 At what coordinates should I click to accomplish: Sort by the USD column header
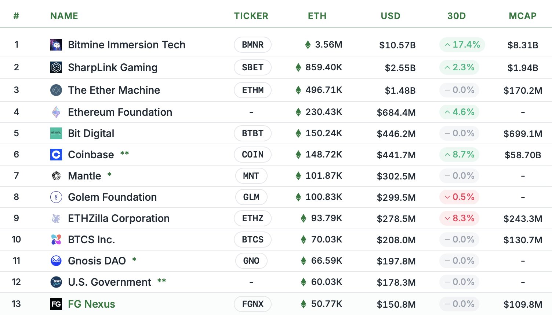click(391, 16)
